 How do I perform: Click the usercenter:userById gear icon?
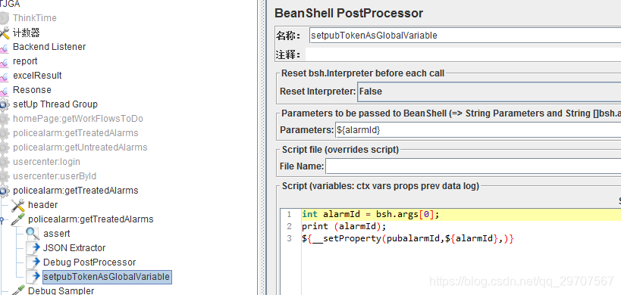pos(5,176)
